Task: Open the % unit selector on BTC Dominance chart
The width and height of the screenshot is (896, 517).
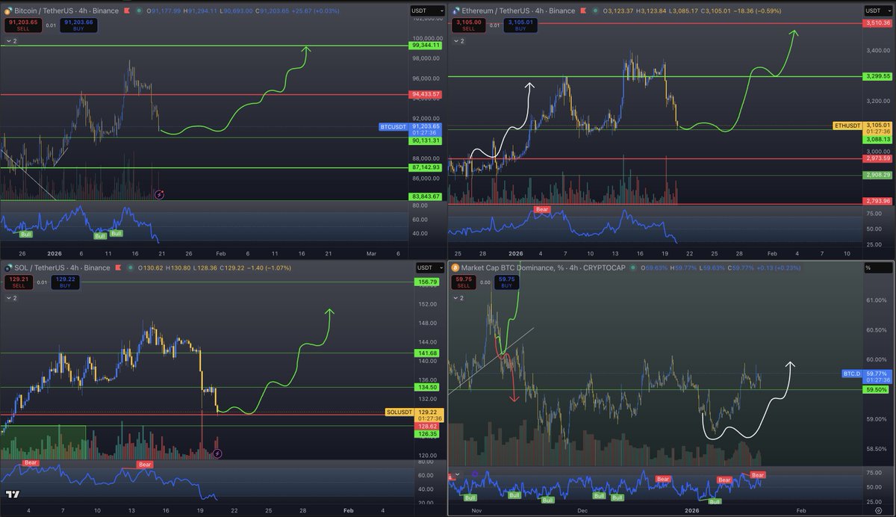Action: 878,267
